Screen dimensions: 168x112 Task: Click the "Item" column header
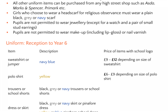[11, 51]
